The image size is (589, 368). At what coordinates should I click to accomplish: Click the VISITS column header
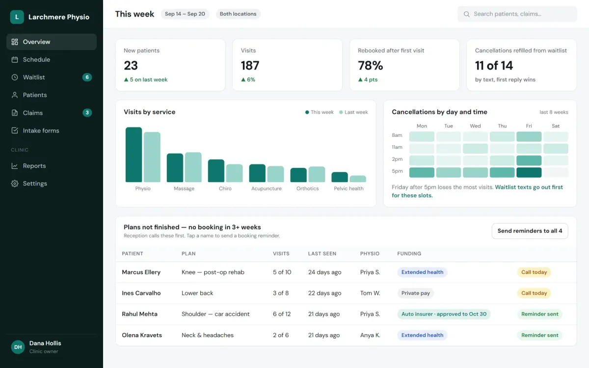point(281,254)
